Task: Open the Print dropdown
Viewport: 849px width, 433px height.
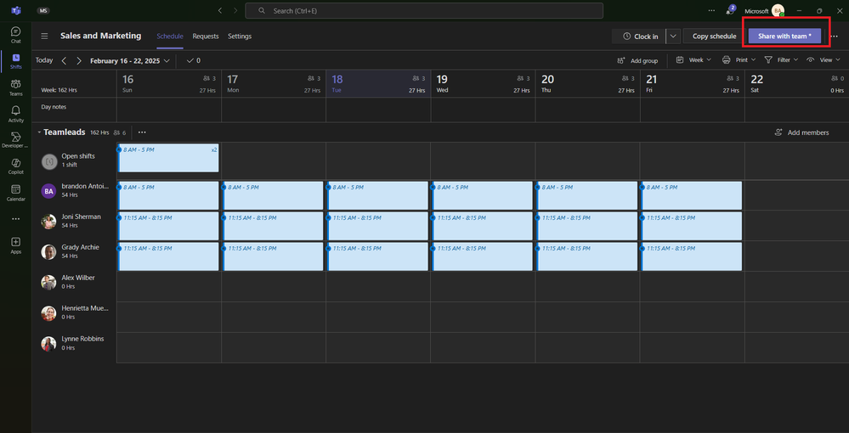Action: pos(739,60)
